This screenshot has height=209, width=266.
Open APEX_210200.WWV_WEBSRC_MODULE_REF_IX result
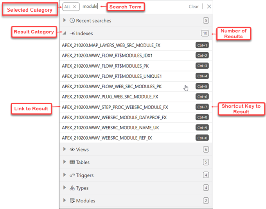pos(107,138)
